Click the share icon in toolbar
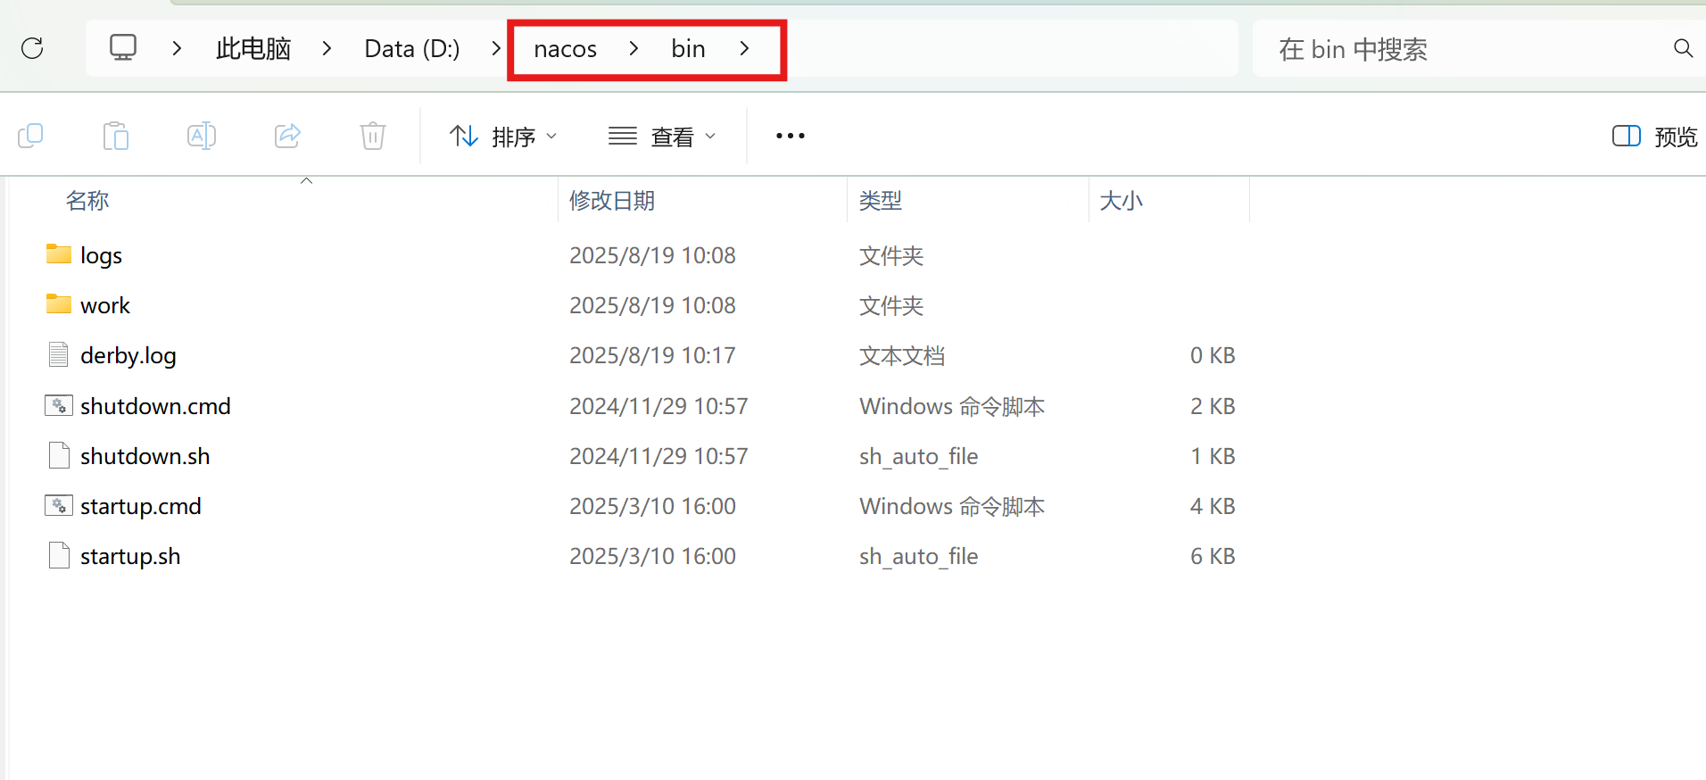The height and width of the screenshot is (780, 1706). pos(287,136)
